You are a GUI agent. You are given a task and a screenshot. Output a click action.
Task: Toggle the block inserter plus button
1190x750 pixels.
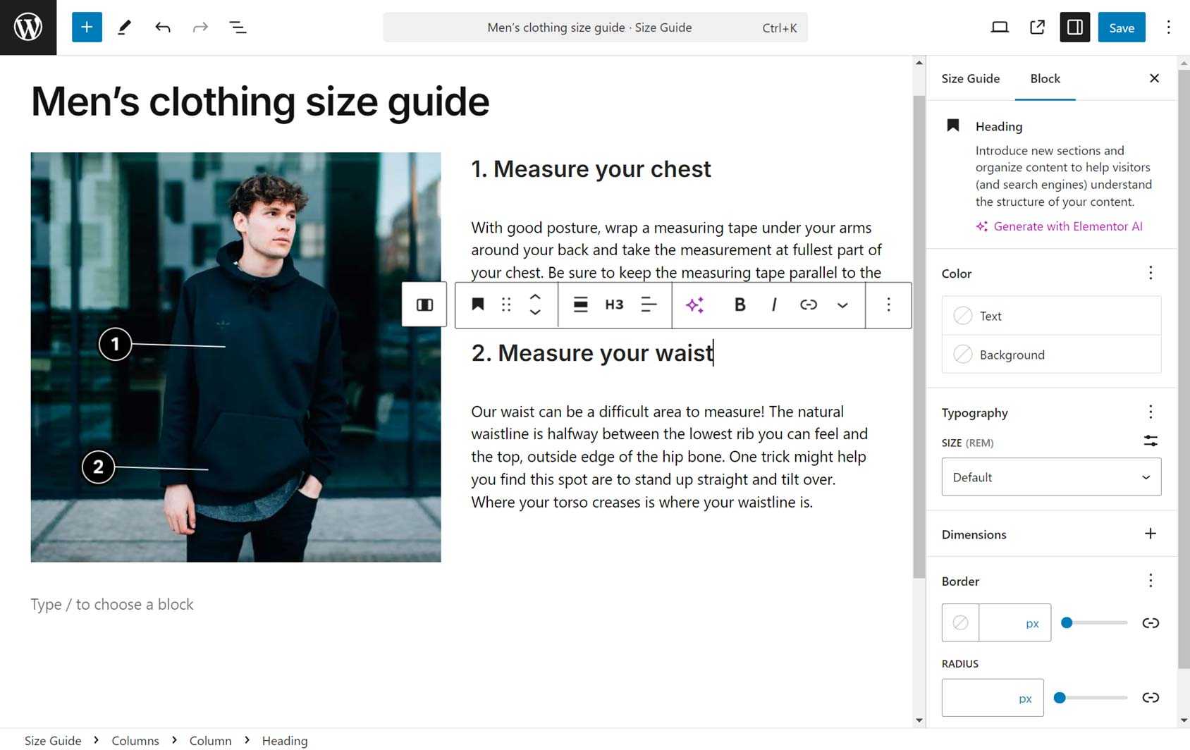click(x=87, y=27)
